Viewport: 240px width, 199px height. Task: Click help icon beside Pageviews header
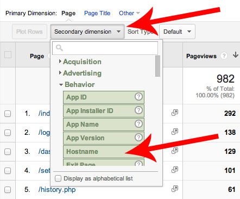224,56
